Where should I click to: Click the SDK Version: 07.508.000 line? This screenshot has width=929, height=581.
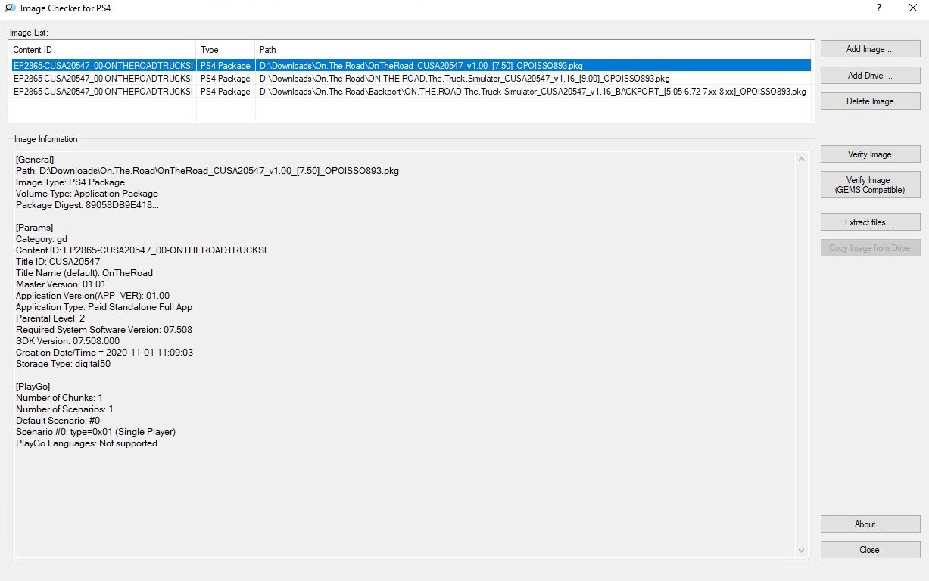click(68, 341)
